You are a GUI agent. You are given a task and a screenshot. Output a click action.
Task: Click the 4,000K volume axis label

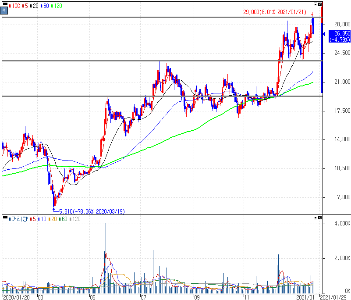click(342, 223)
